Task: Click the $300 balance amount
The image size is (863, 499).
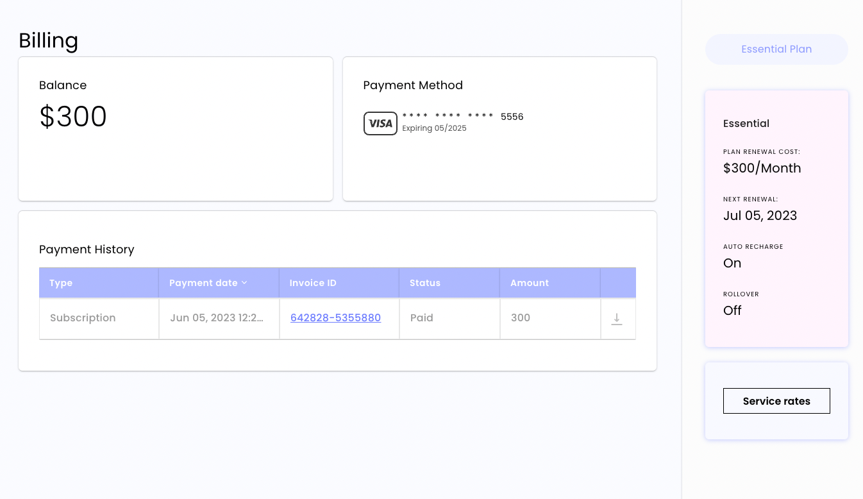Action: [x=73, y=117]
